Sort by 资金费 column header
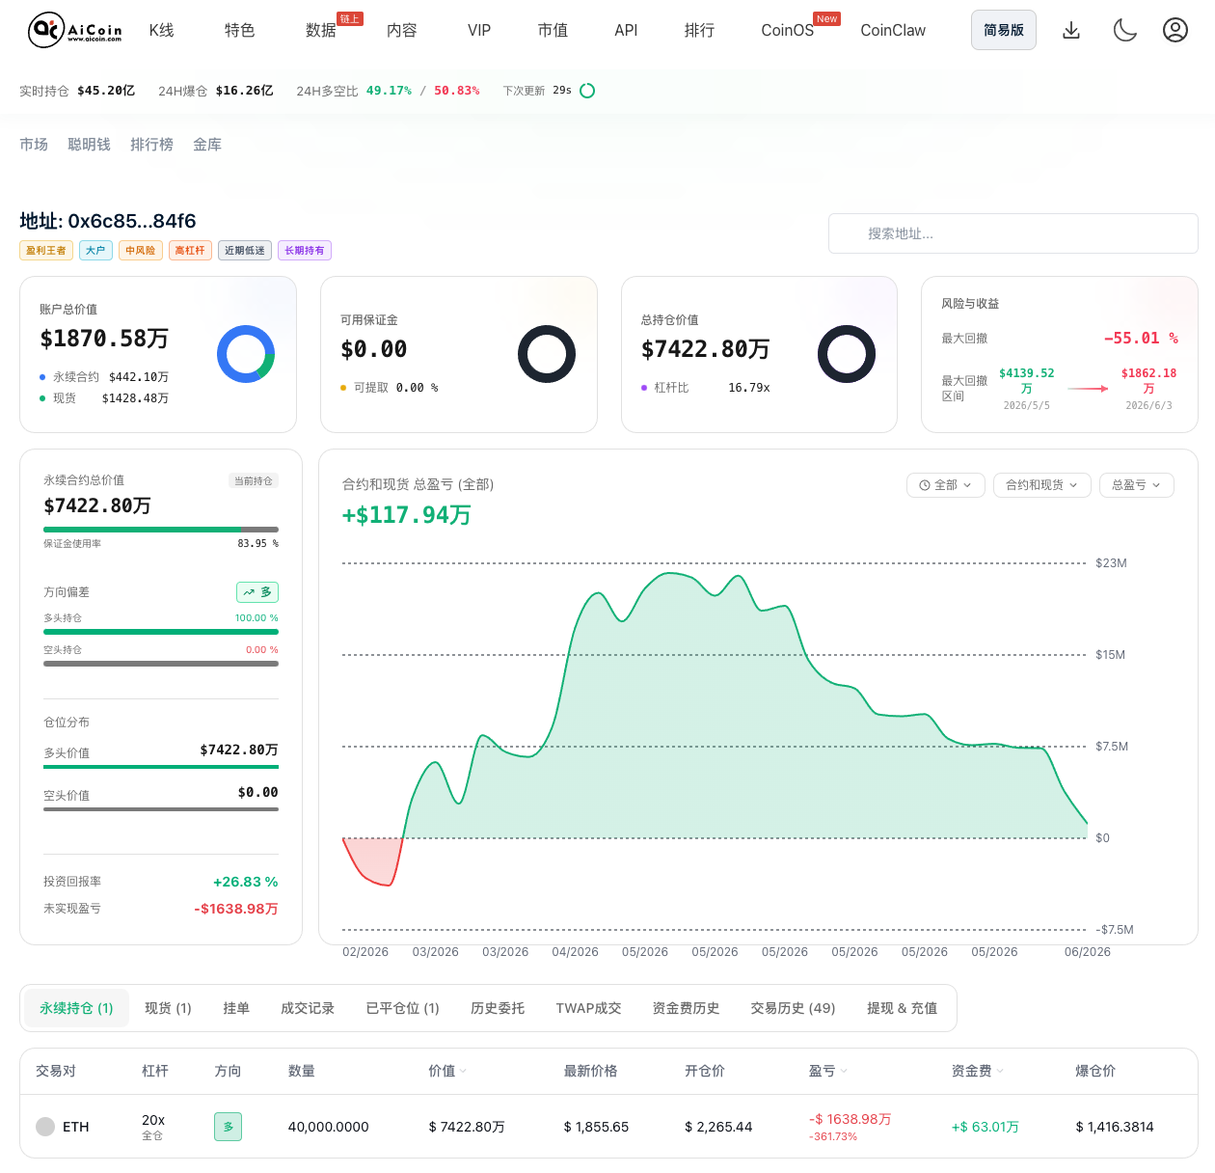 [x=978, y=1071]
